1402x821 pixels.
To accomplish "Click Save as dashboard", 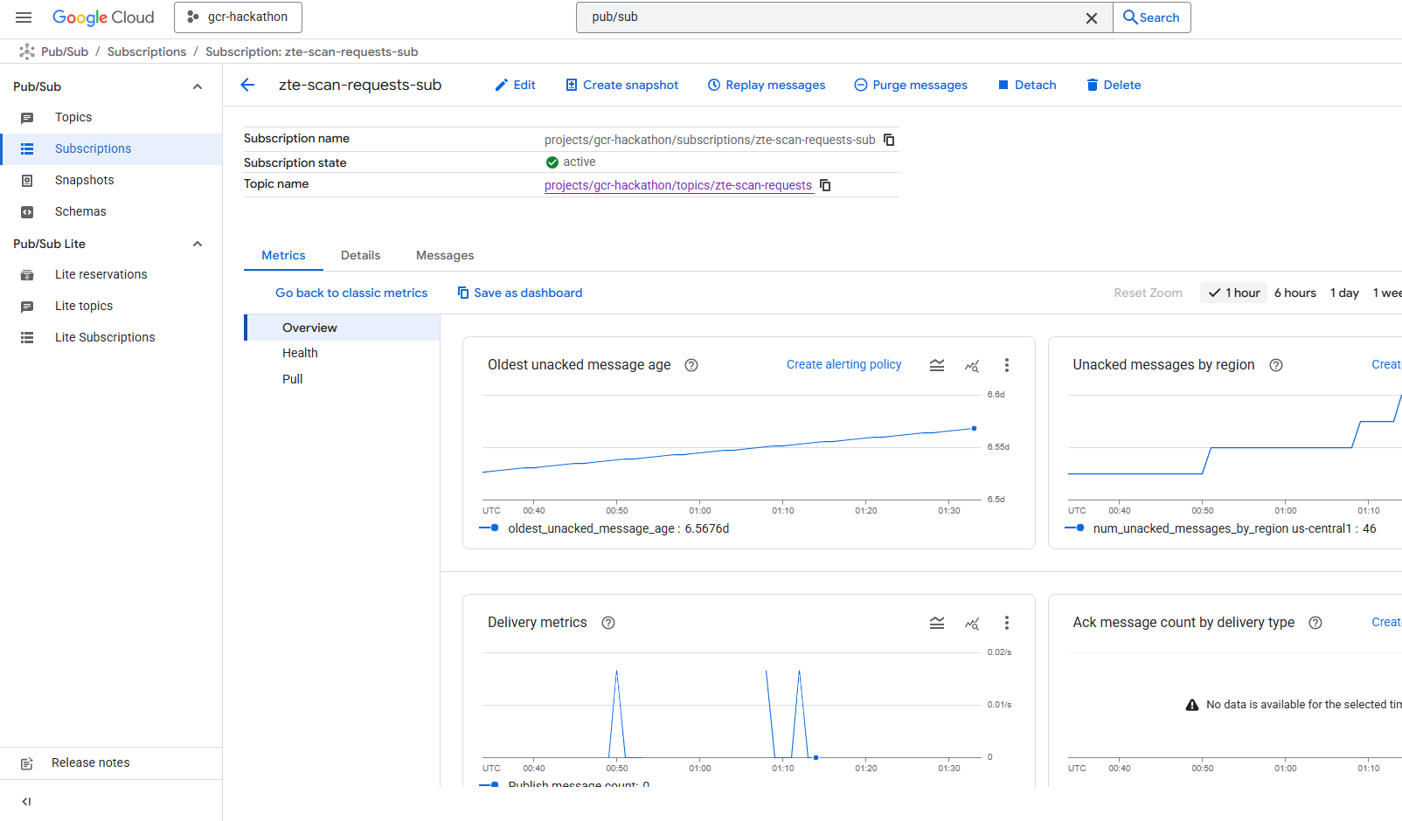I will click(520, 293).
